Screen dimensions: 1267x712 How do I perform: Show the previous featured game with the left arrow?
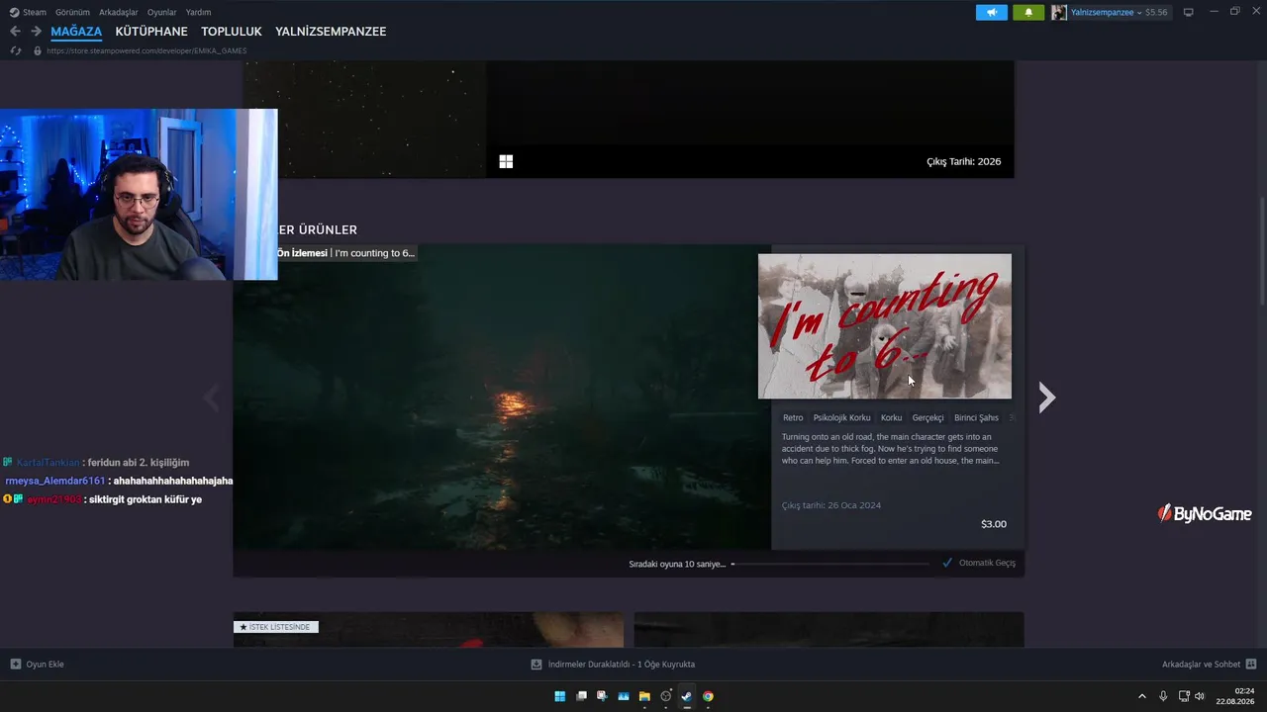[x=211, y=398]
